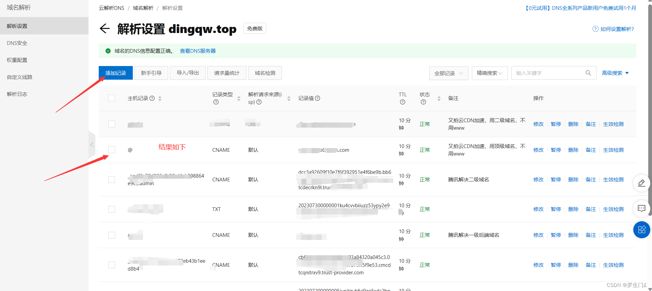Click the help icon under TTL
Image resolution: width=652 pixels, height=291 pixels.
tap(402, 102)
